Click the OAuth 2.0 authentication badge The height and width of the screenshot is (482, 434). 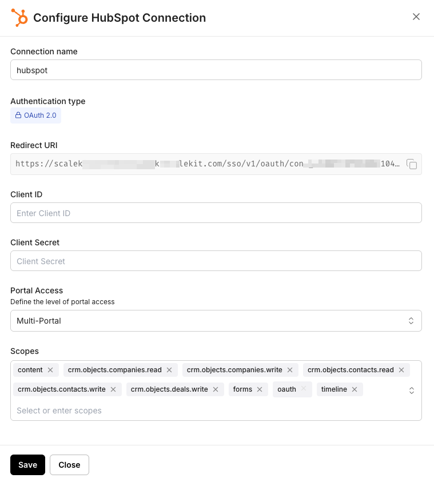point(35,115)
